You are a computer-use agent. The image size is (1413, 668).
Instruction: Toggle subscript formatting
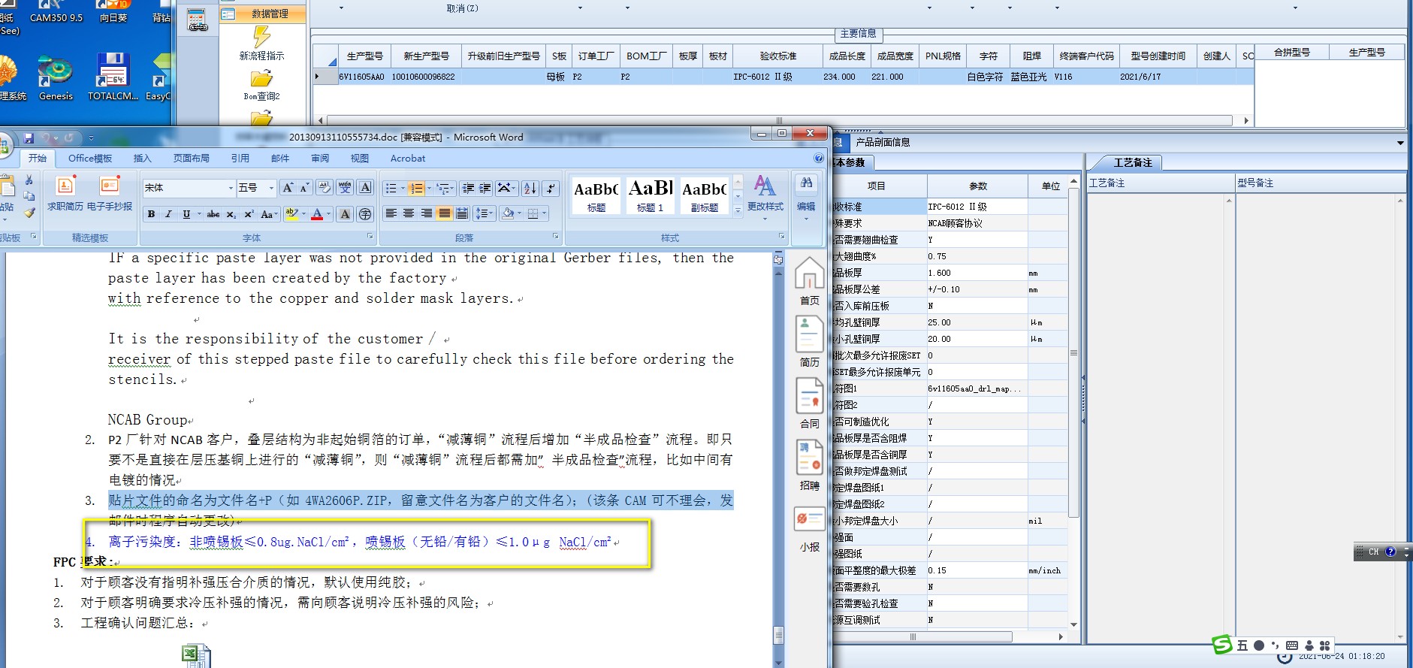click(x=231, y=214)
